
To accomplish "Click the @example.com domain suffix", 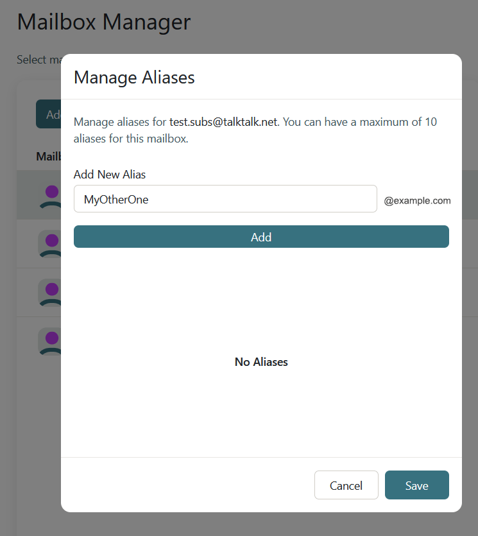I will click(417, 201).
